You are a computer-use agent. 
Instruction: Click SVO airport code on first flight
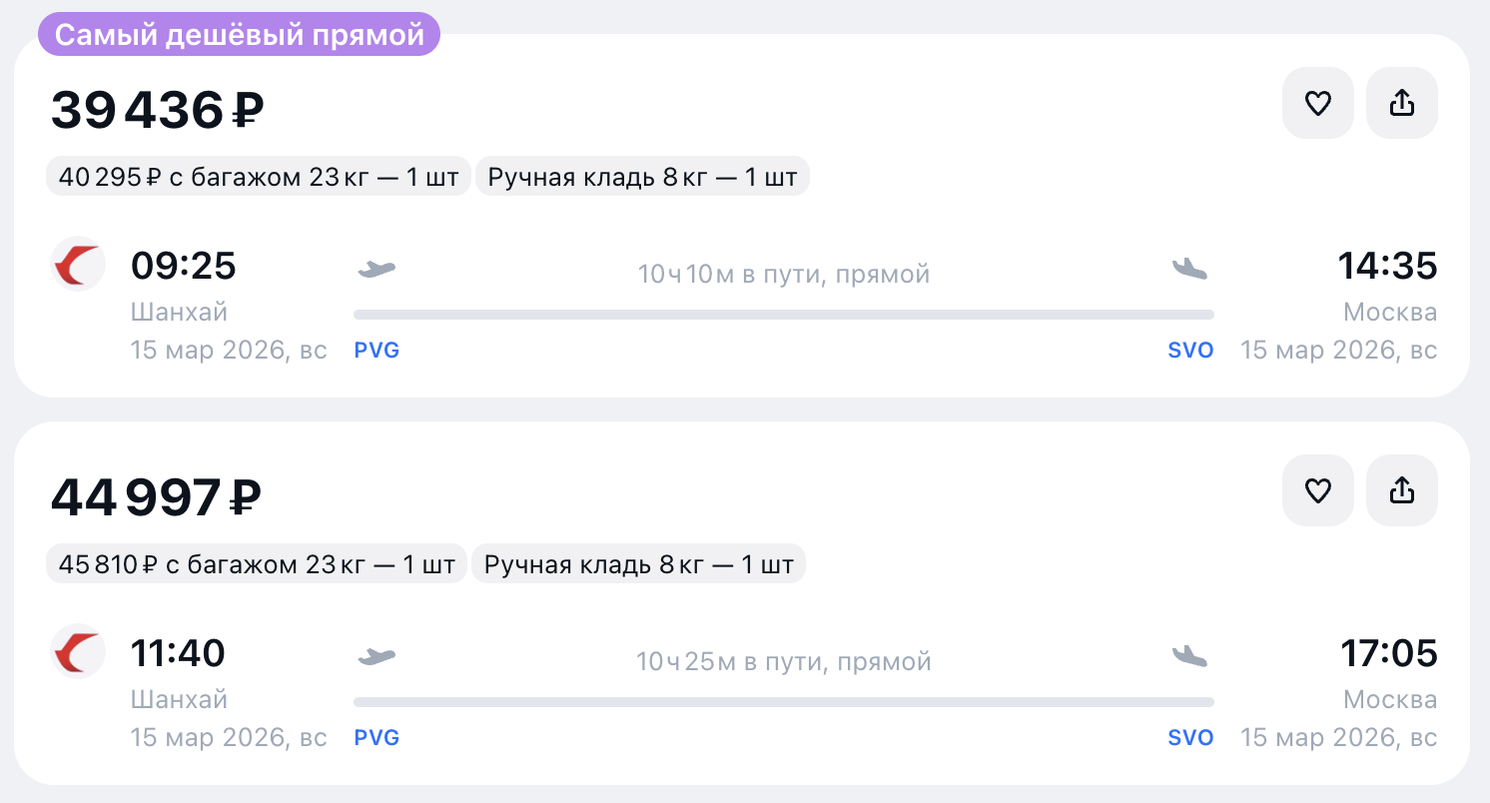click(1190, 351)
